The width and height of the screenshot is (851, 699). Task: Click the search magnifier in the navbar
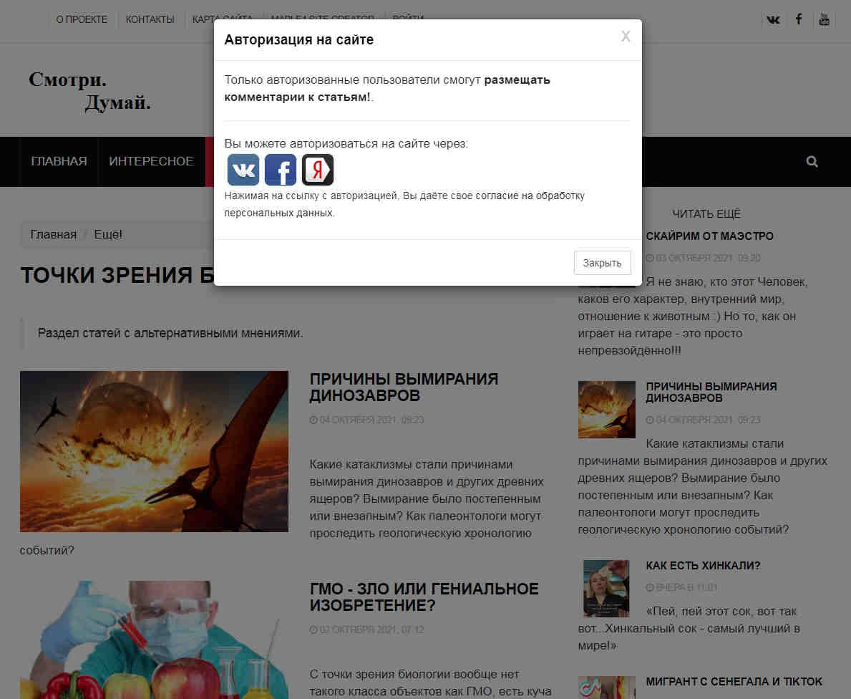812,162
